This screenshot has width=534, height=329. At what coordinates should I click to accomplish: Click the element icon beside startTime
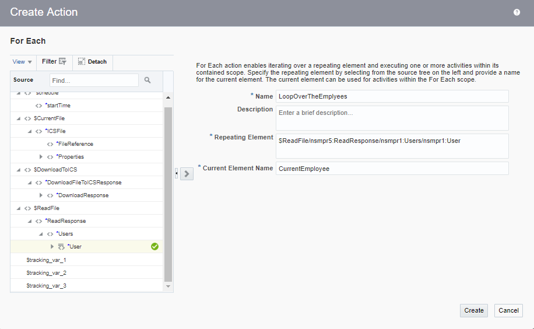[39, 106]
